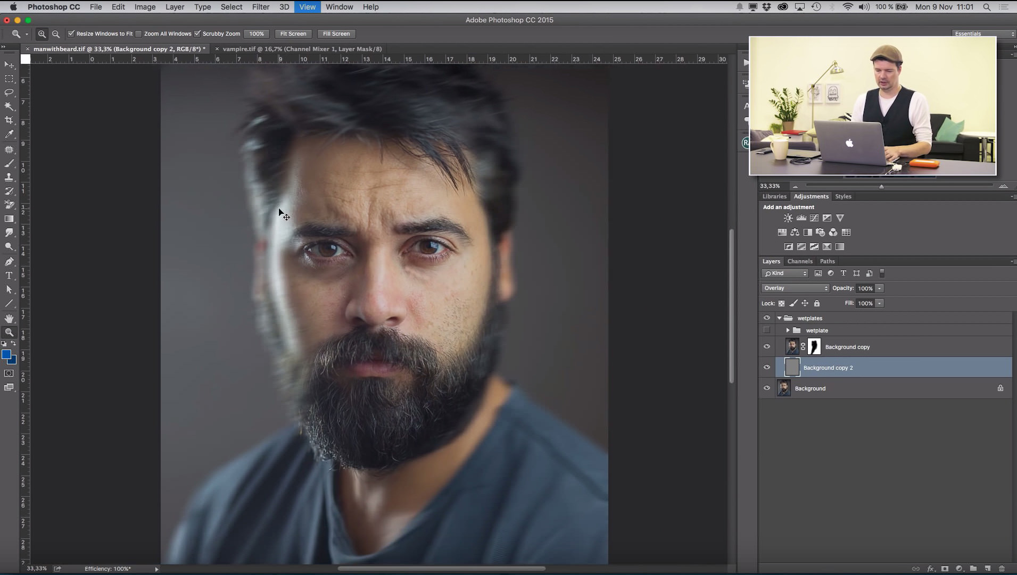Expand the wetplate group

(x=788, y=330)
